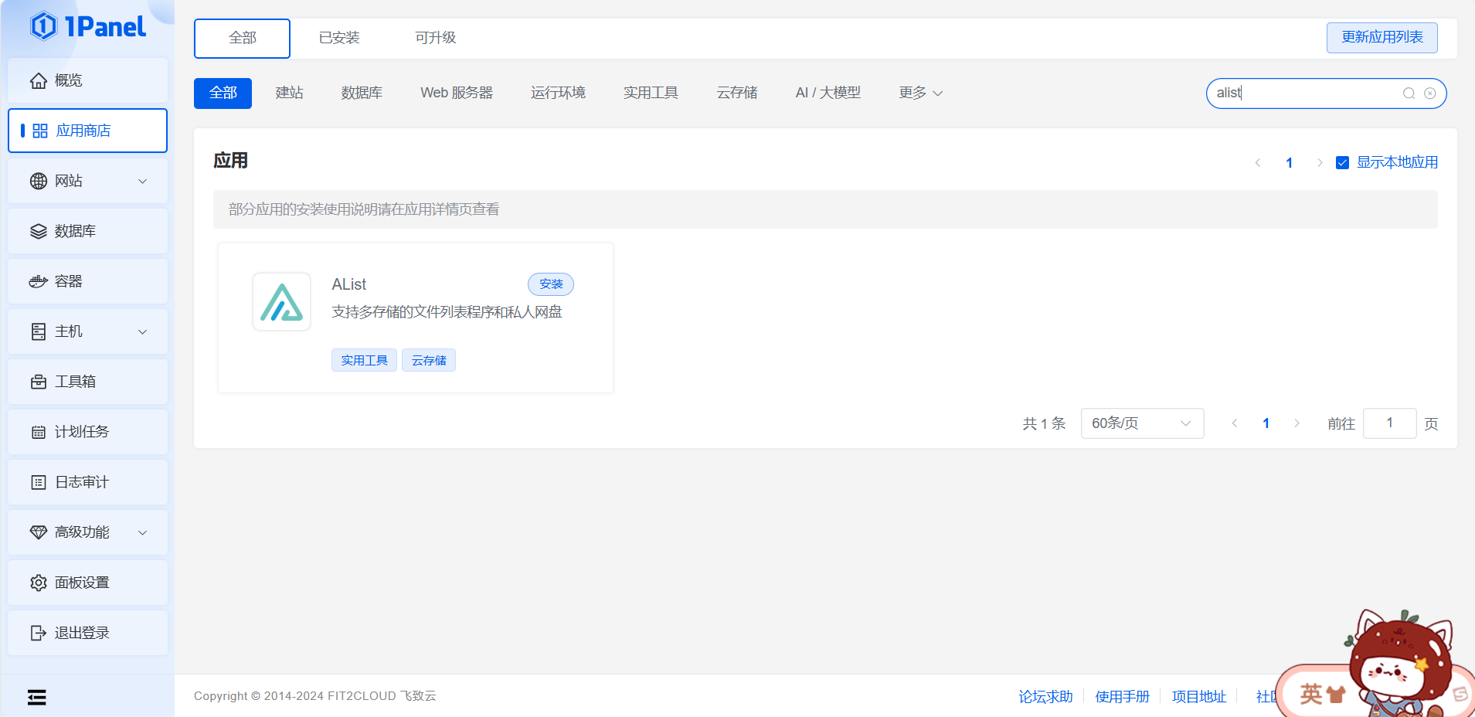Click the 1Panel logo
This screenshot has width=1475, height=717.
[x=87, y=26]
